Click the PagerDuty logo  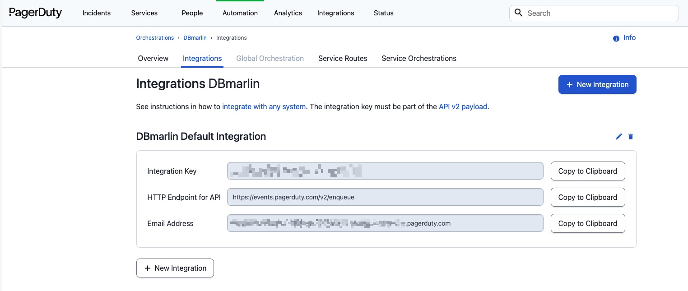click(35, 13)
